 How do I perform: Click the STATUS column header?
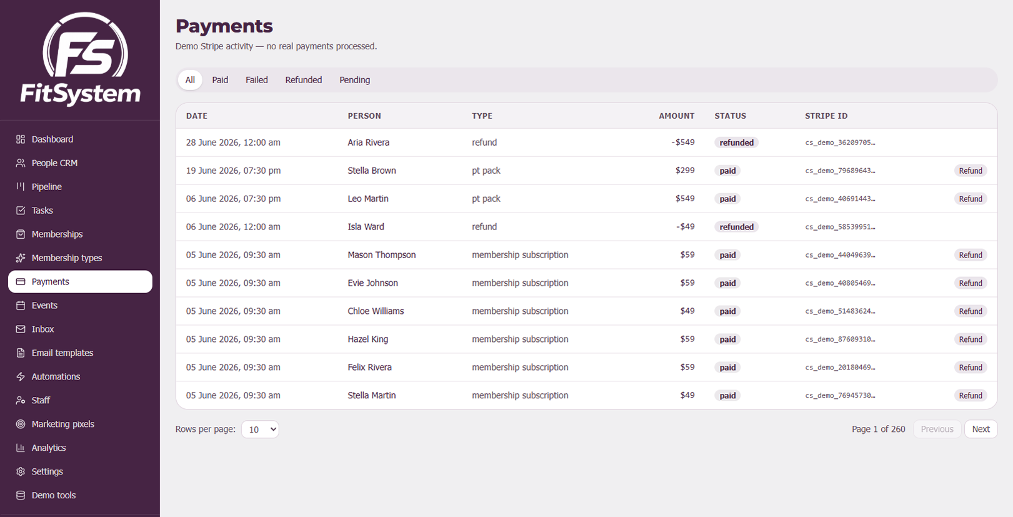tap(731, 116)
